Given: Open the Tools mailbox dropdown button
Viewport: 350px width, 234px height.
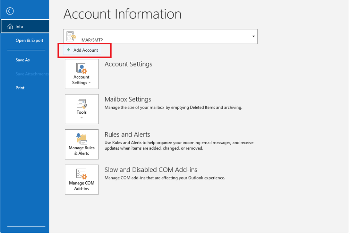Looking at the screenshot, I should (x=82, y=109).
